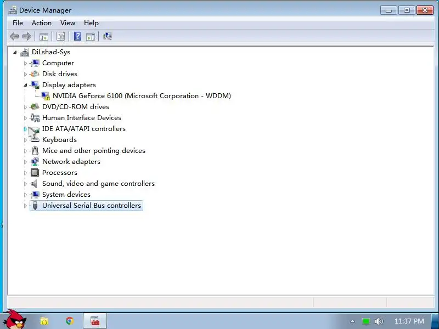Viewport: 439px width, 329px height.
Task: Click the Back arrow toolbar icon
Action: pyautogui.click(x=14, y=36)
